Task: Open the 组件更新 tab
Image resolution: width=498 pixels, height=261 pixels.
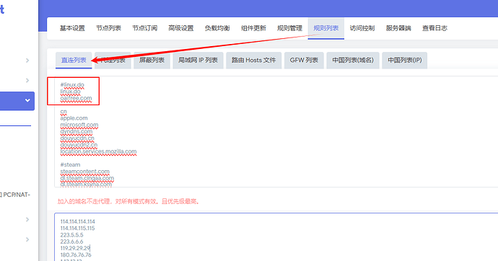Action: [x=253, y=28]
